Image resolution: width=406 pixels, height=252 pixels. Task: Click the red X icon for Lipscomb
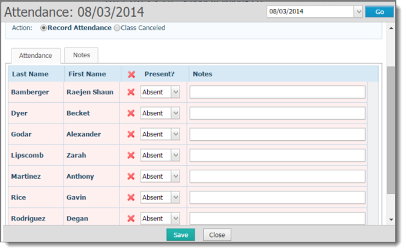(x=131, y=155)
